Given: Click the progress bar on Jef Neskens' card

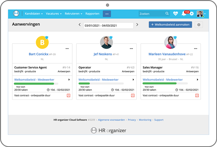Looking at the screenshot, I should coord(101,83).
